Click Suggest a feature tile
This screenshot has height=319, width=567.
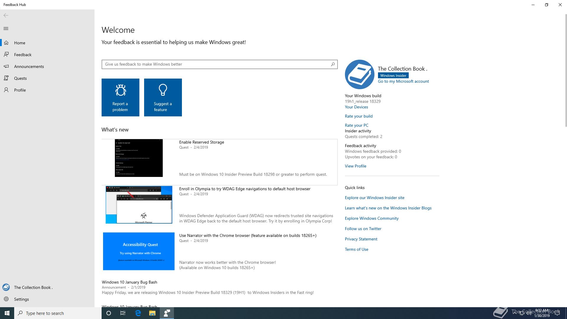click(163, 97)
